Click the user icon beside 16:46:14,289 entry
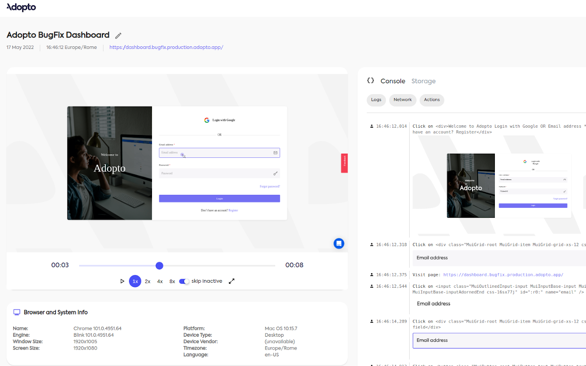586x366 pixels. point(372,322)
